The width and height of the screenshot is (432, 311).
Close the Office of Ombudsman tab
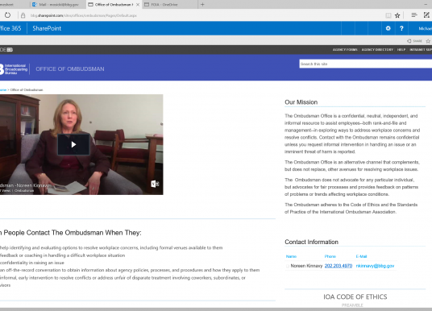click(138, 5)
